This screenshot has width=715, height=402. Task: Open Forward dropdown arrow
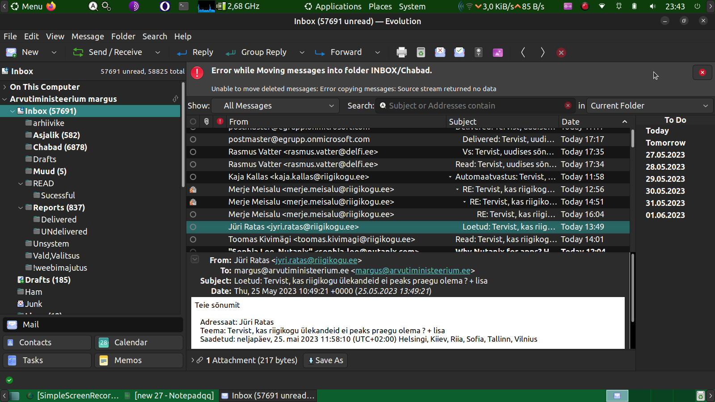click(x=378, y=52)
